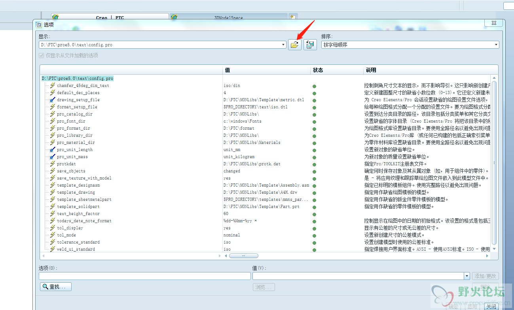Click value iso/din for chamfer_45deg_dim_text

point(232,85)
